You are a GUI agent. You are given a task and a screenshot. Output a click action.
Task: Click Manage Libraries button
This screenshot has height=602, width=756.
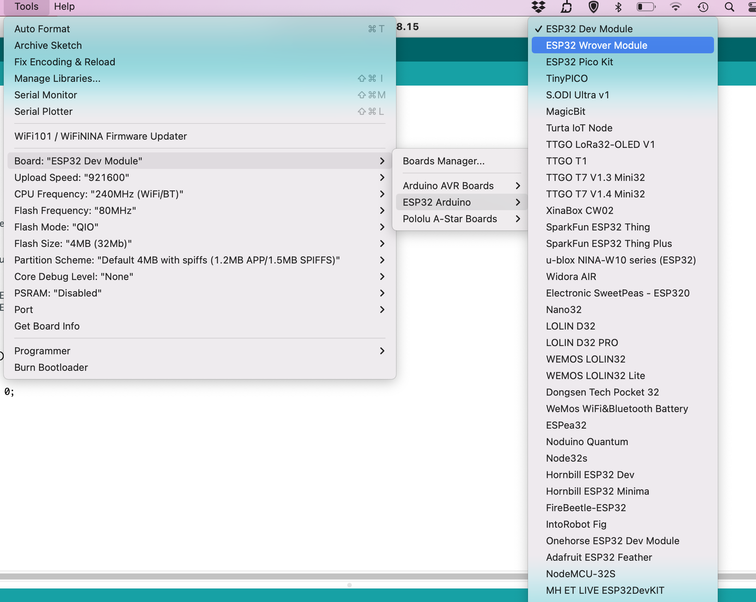57,78
